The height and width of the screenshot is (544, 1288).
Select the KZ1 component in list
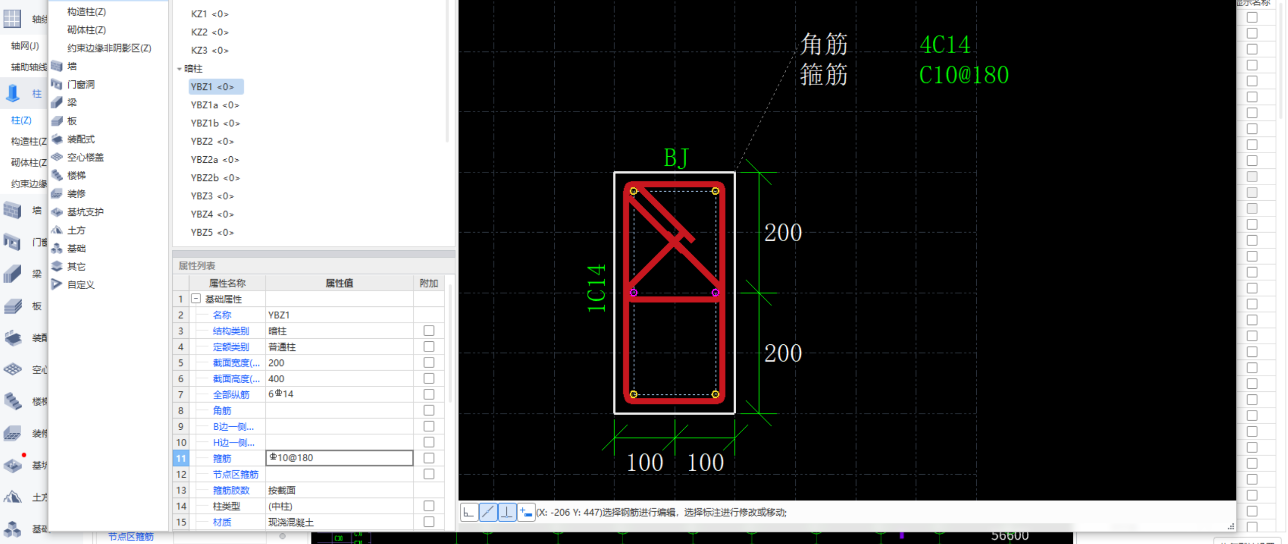tap(210, 14)
